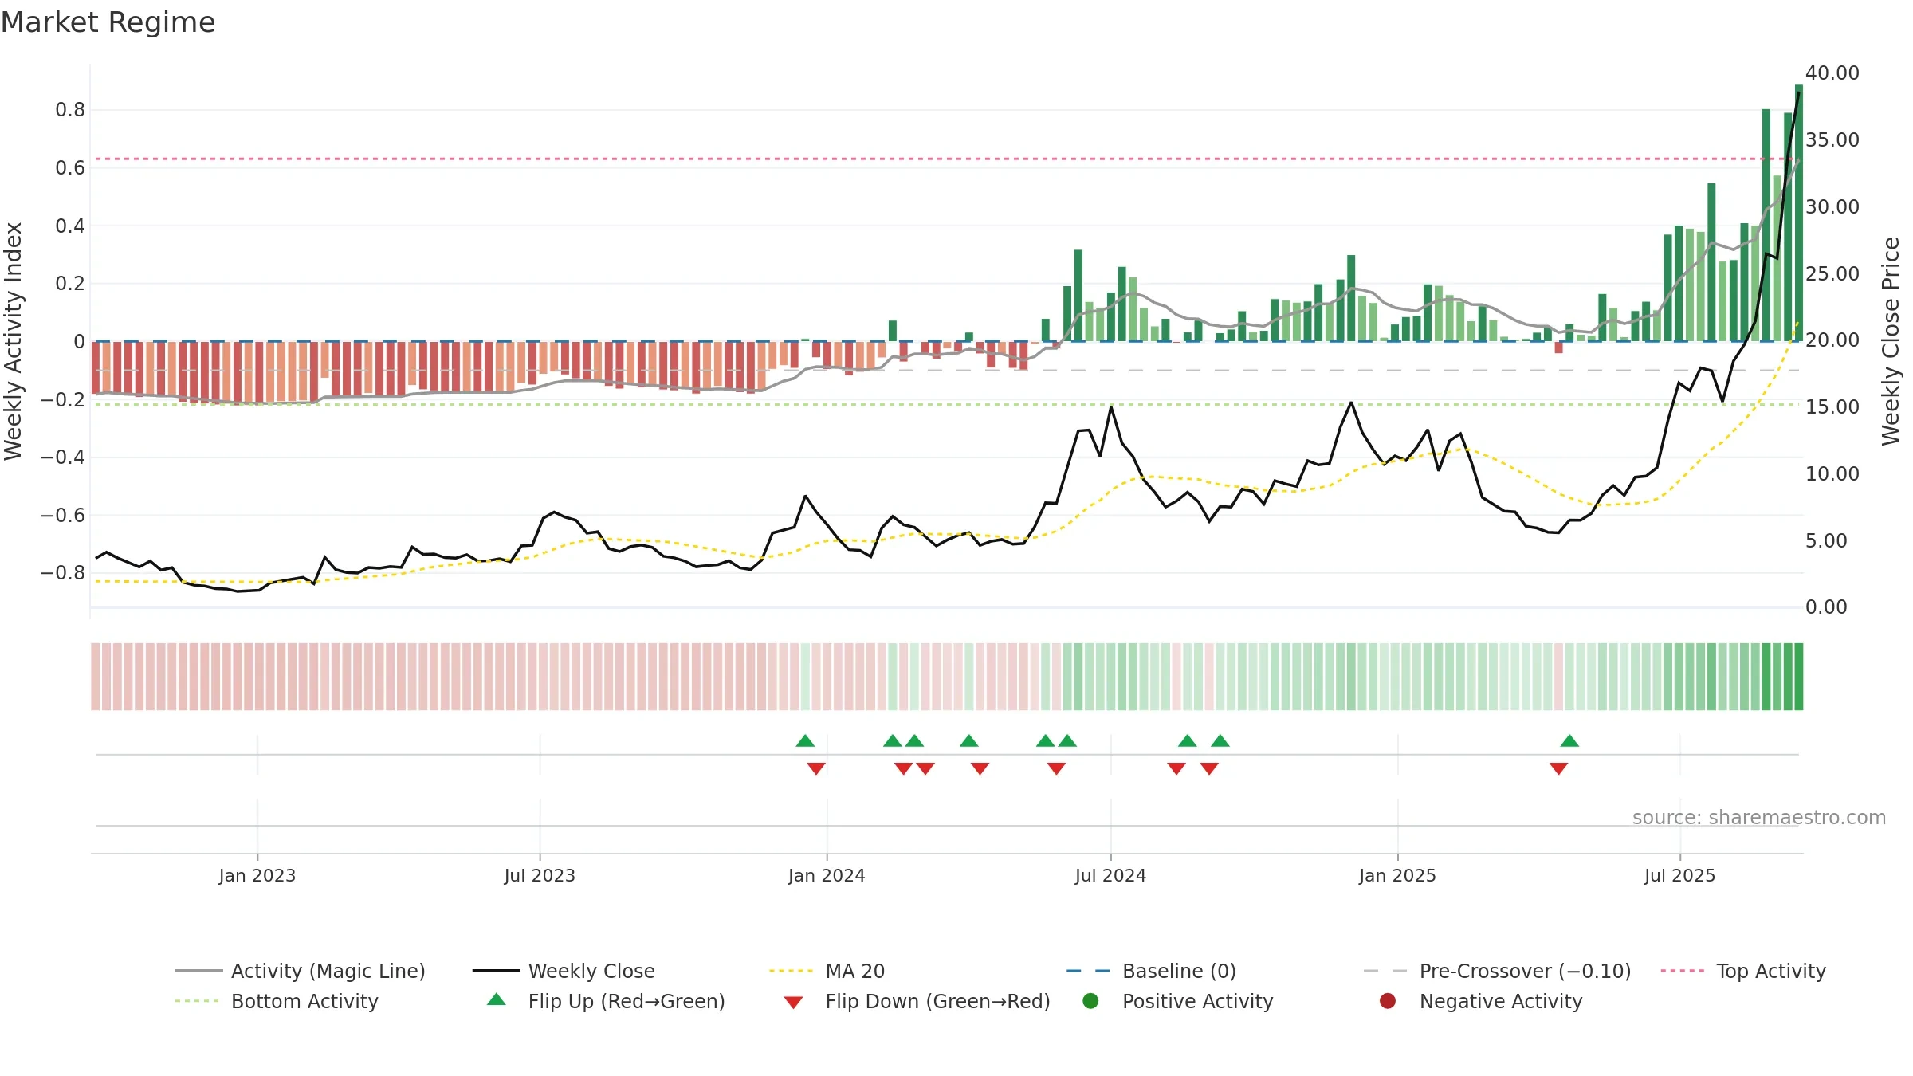Image resolution: width=1913 pixels, height=1076 pixels.
Task: Click the blue dashed swatch for Baseline
Action: 1088,971
